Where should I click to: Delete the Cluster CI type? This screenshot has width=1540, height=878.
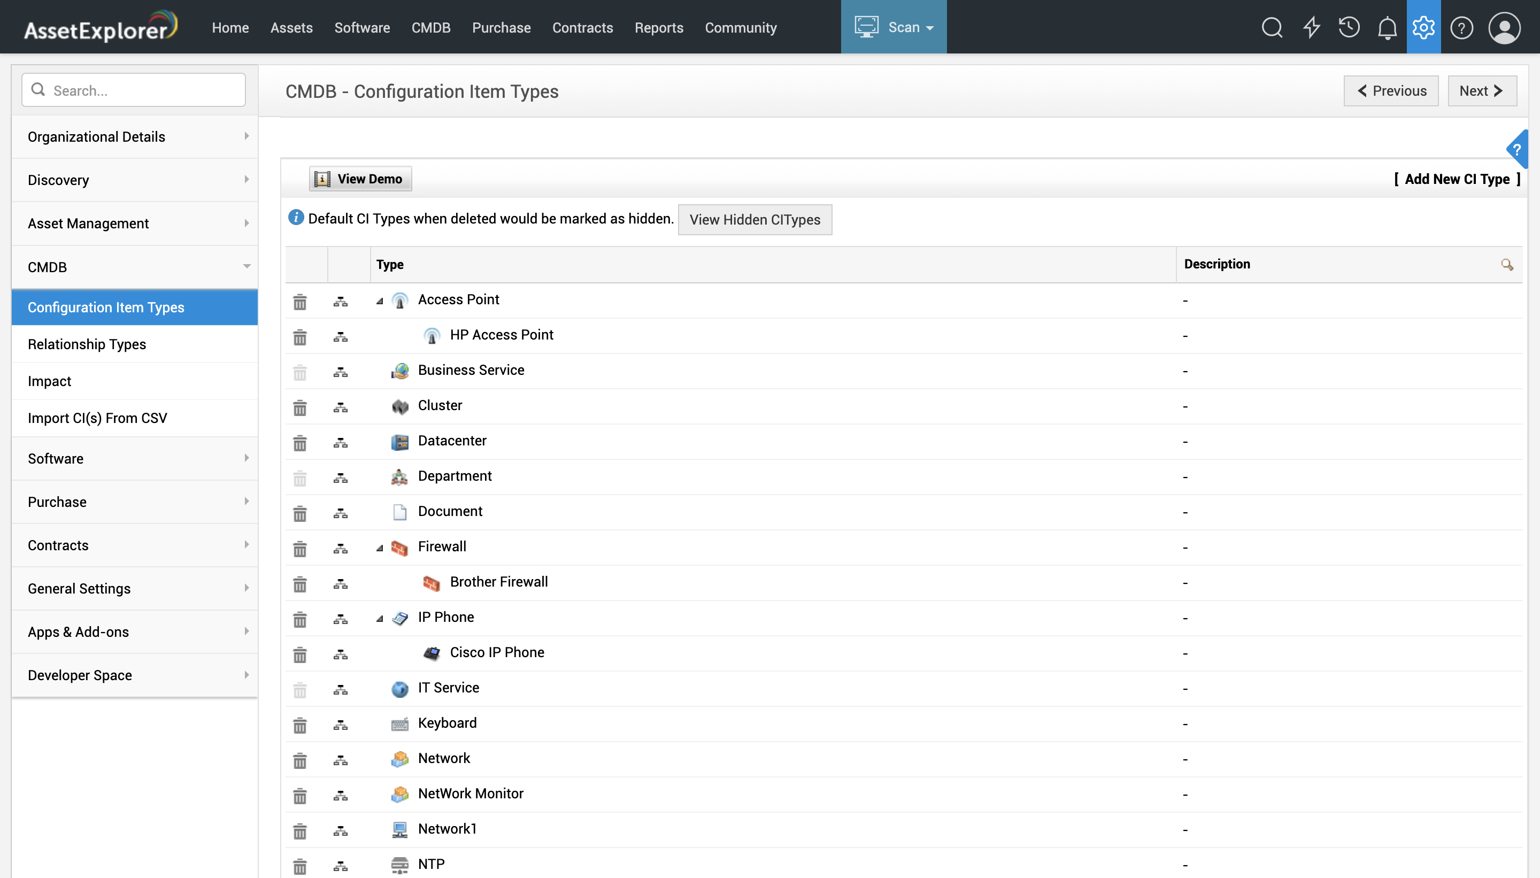point(301,407)
